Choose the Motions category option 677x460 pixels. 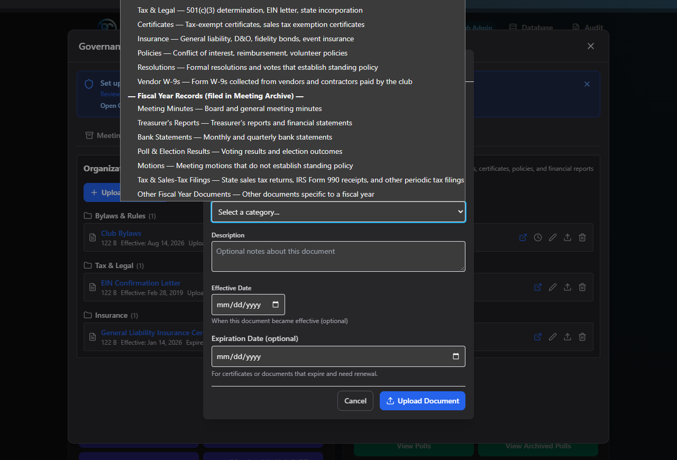click(293, 166)
